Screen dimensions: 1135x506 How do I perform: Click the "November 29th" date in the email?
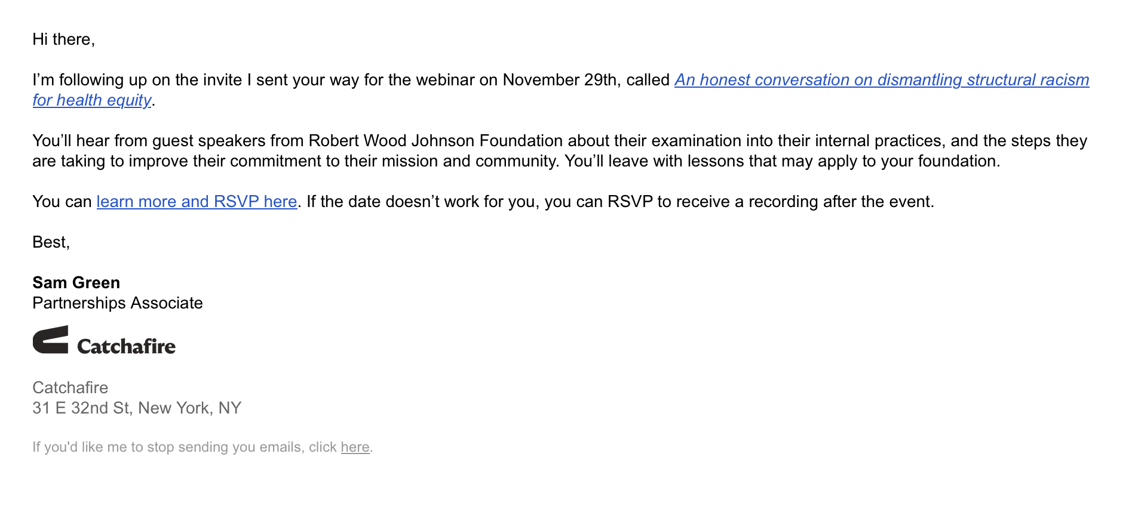click(x=560, y=80)
